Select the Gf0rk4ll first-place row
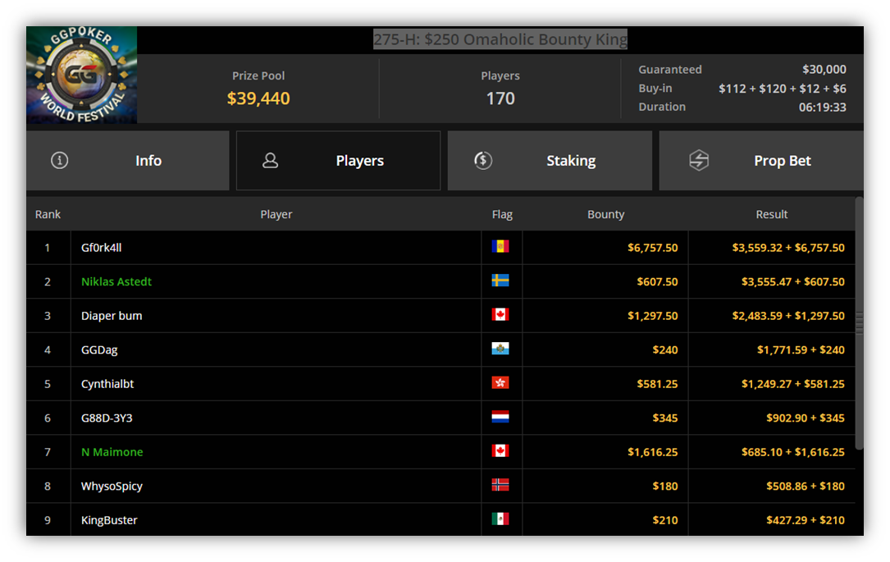The width and height of the screenshot is (890, 562). [440, 248]
